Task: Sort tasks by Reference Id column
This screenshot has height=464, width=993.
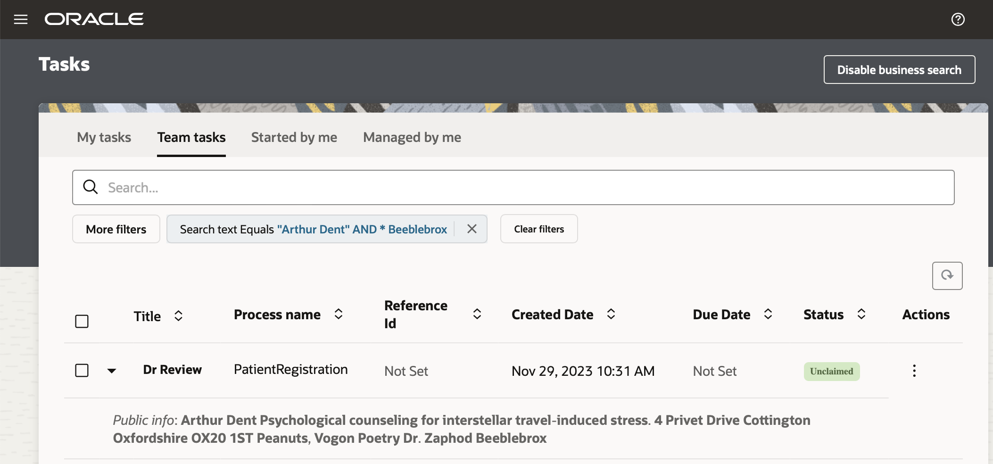Action: point(477,314)
